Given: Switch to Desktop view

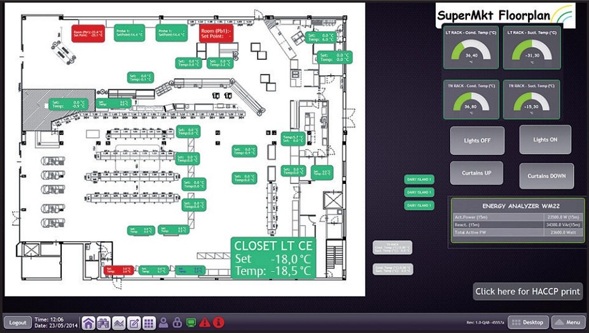Looking at the screenshot, I should tap(528, 322).
